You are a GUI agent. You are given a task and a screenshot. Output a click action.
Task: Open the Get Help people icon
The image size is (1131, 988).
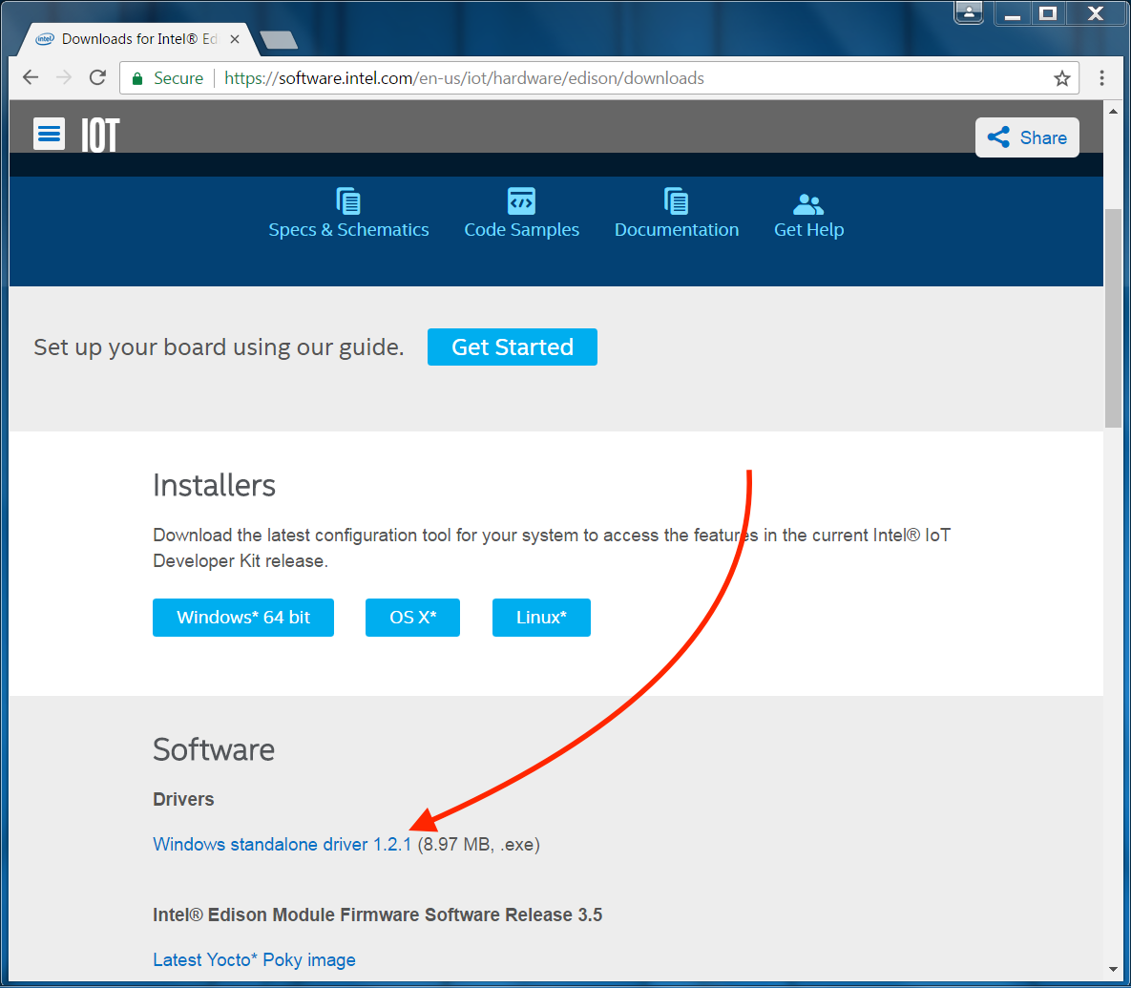pyautogui.click(x=807, y=204)
